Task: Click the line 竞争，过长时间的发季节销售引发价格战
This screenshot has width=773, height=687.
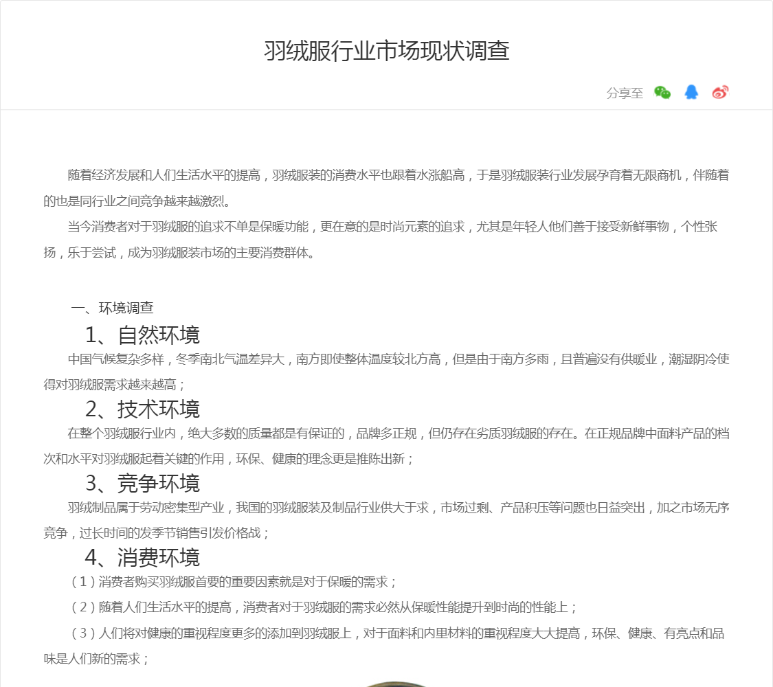Action: tap(156, 533)
